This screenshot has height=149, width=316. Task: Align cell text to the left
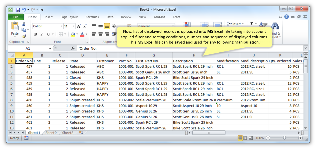(x=94, y=34)
